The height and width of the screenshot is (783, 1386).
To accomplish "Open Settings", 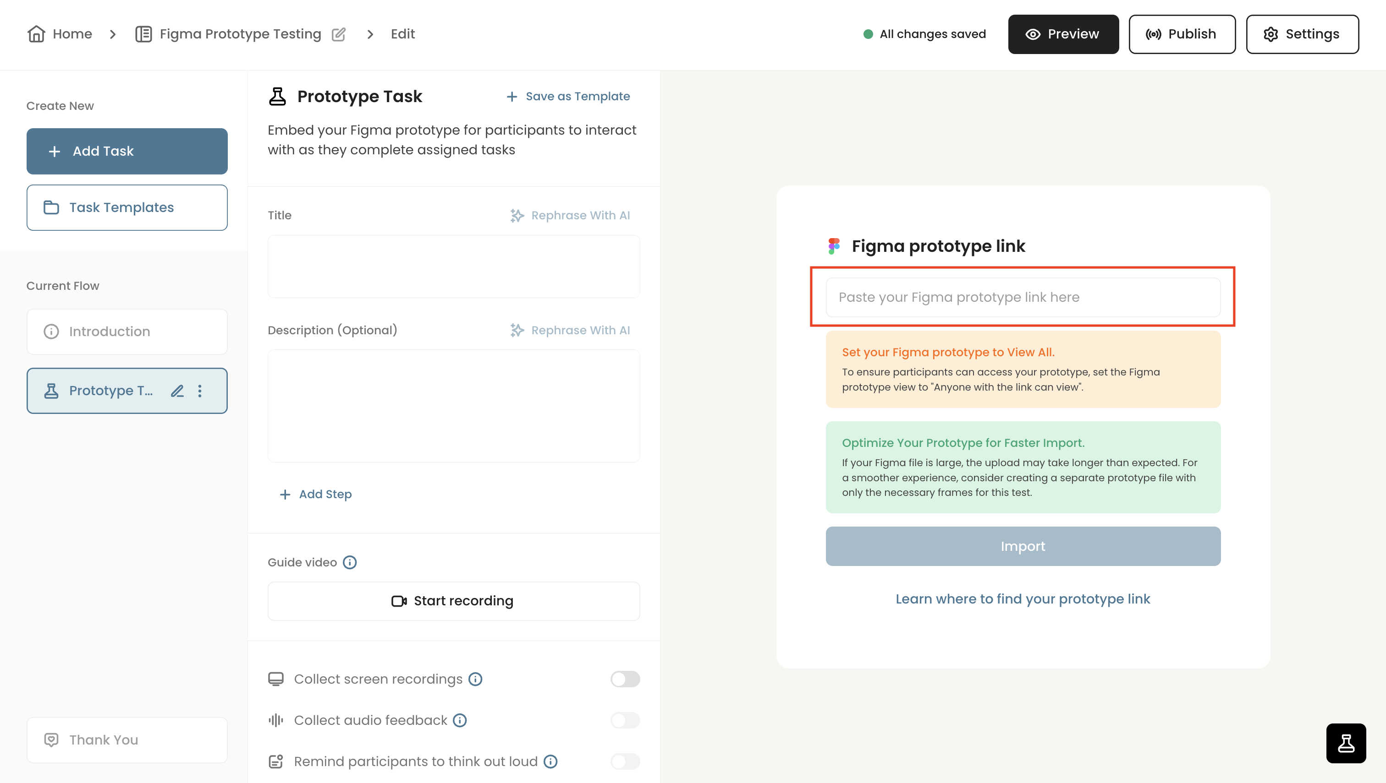I will (x=1302, y=34).
